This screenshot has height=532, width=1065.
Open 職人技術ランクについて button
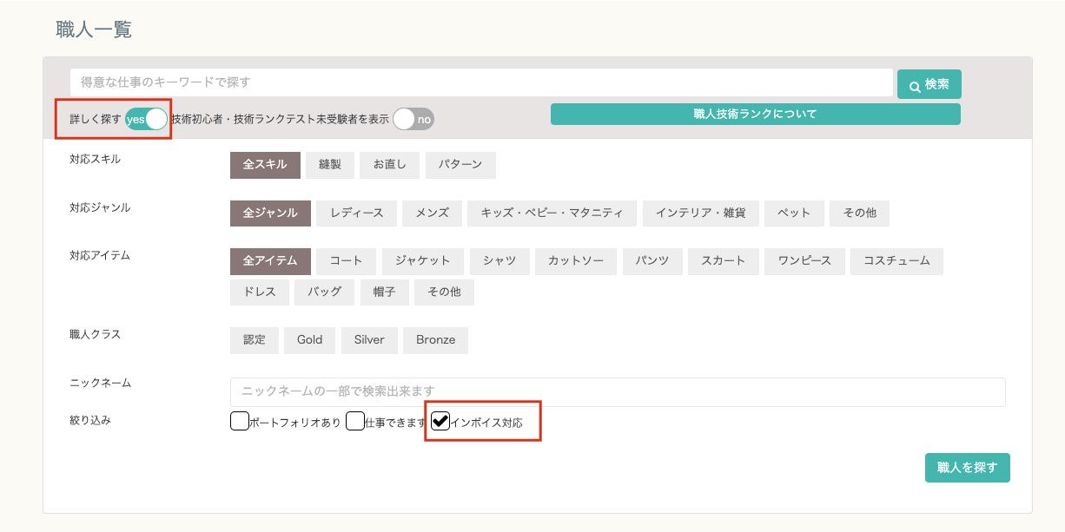pyautogui.click(x=755, y=114)
